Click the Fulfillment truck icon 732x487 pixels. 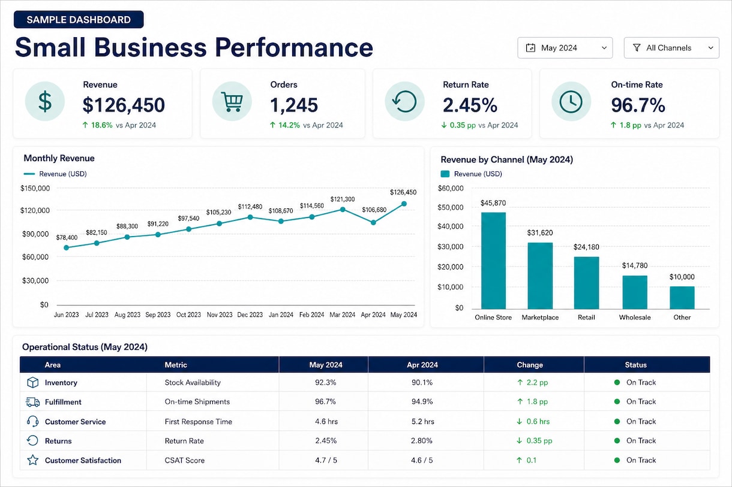(x=32, y=402)
